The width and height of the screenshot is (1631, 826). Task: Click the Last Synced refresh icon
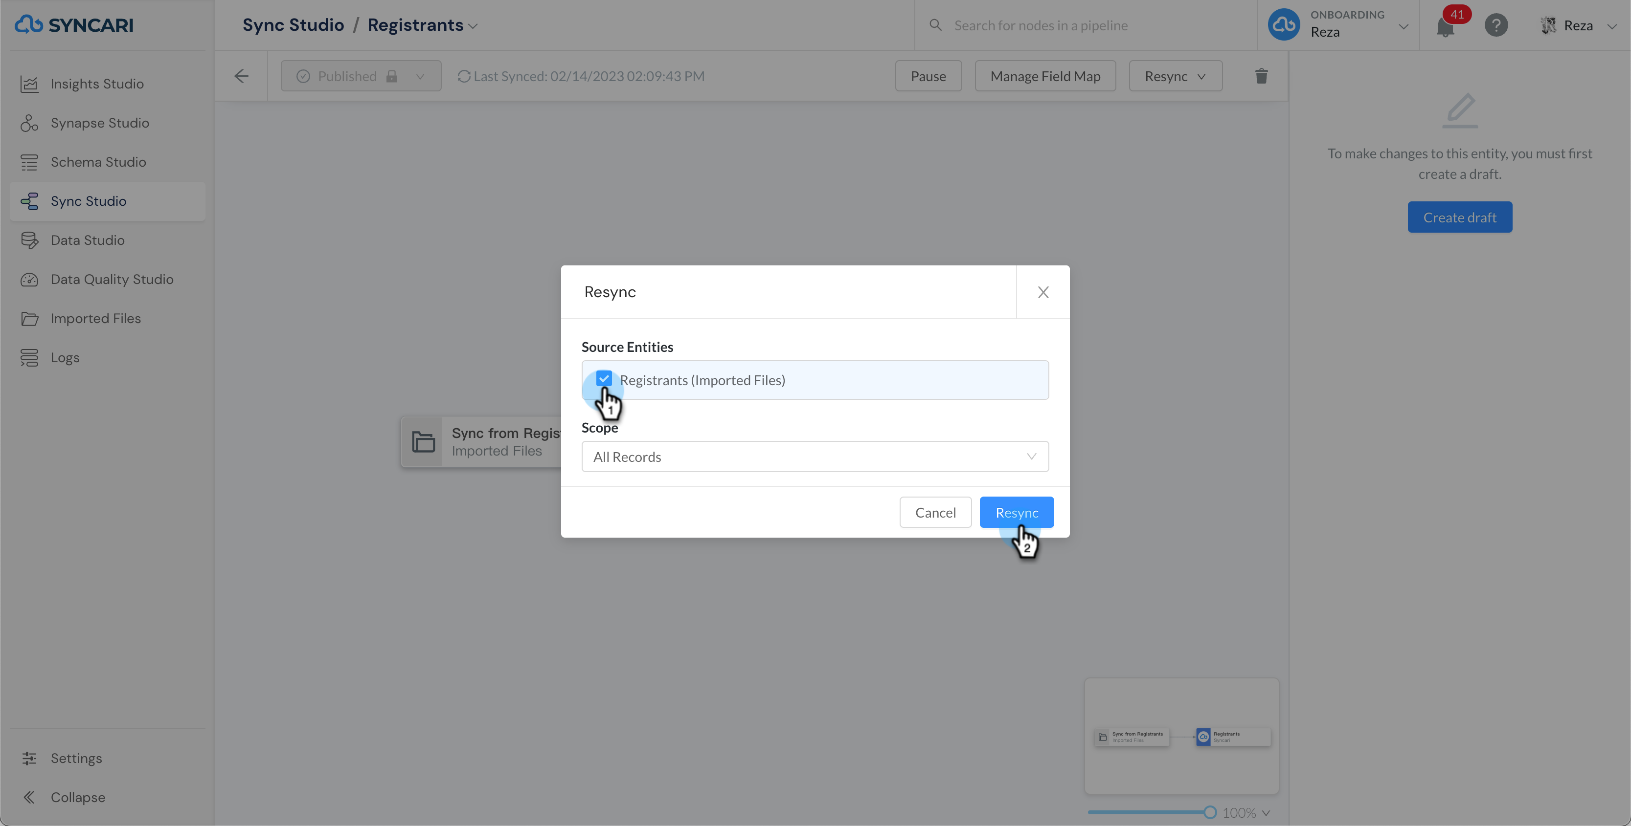pyautogui.click(x=464, y=76)
